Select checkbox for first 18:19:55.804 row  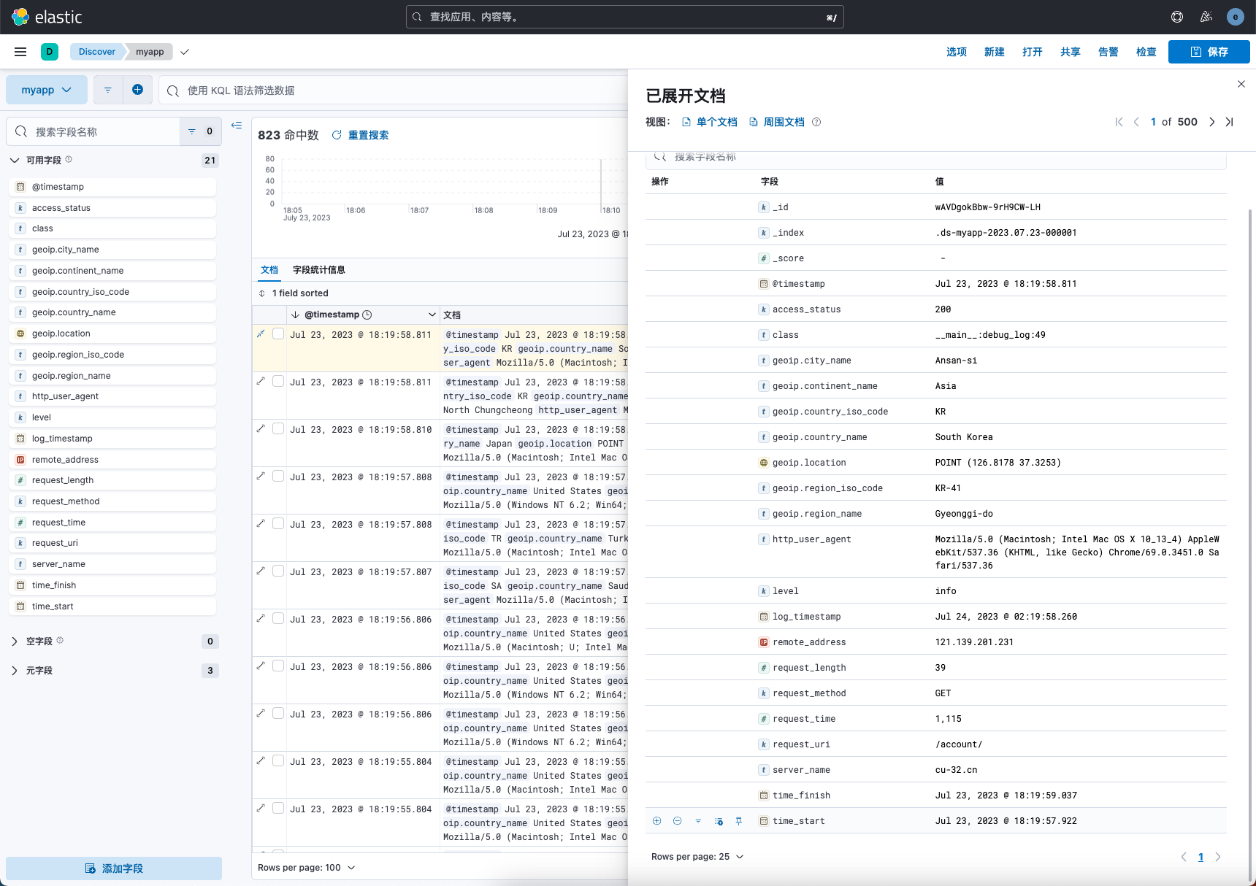(278, 760)
